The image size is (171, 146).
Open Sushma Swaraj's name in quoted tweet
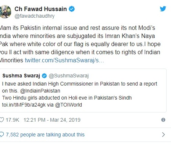[x=21, y=76]
